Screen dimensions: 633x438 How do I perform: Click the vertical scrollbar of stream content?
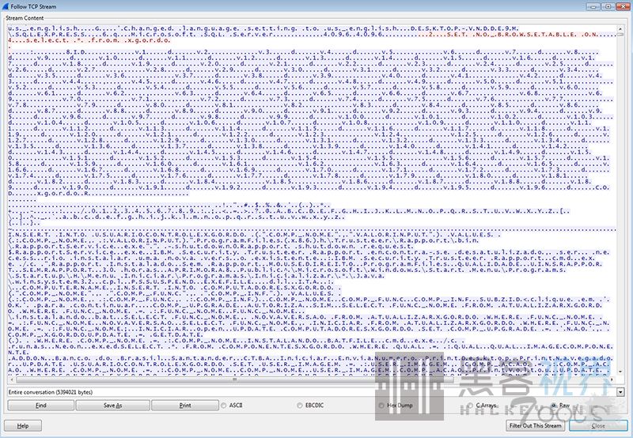point(621,198)
